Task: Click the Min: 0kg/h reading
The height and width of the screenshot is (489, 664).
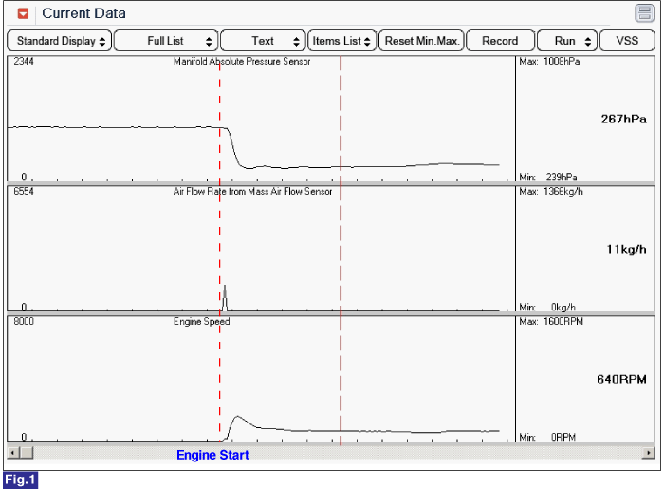Action: coord(547,307)
